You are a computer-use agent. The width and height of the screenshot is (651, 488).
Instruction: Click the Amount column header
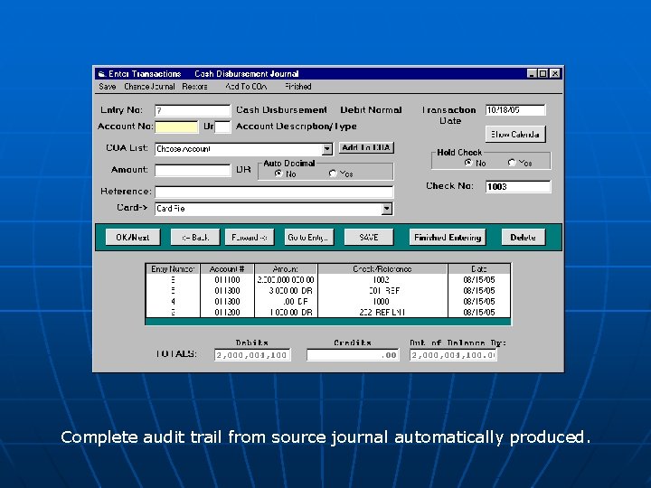point(286,269)
